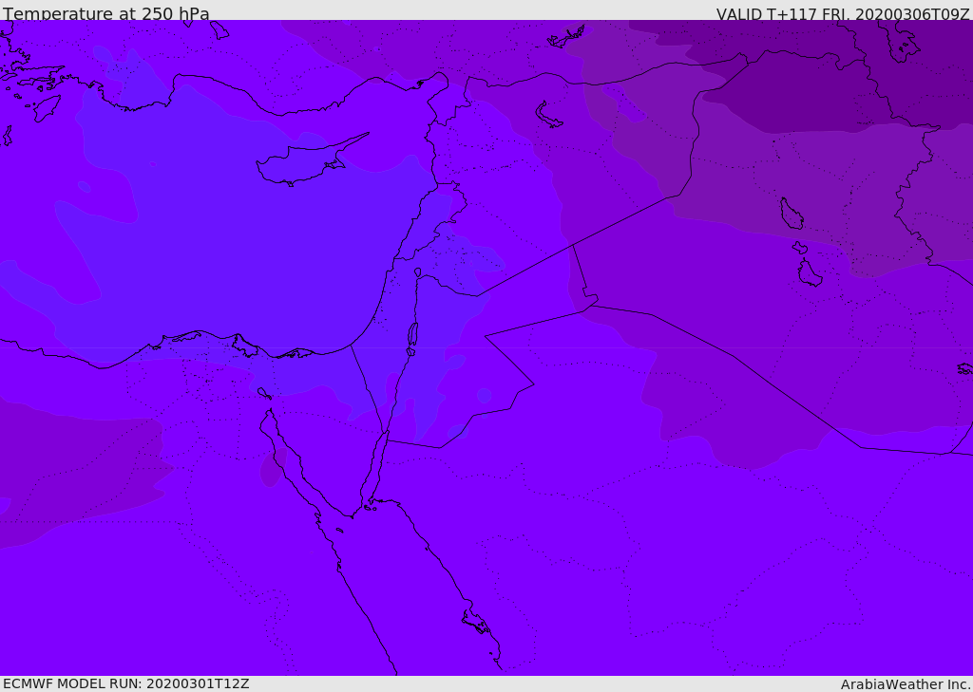Click Lake Assad in northern Syria
973x692 pixels.
(x=549, y=115)
